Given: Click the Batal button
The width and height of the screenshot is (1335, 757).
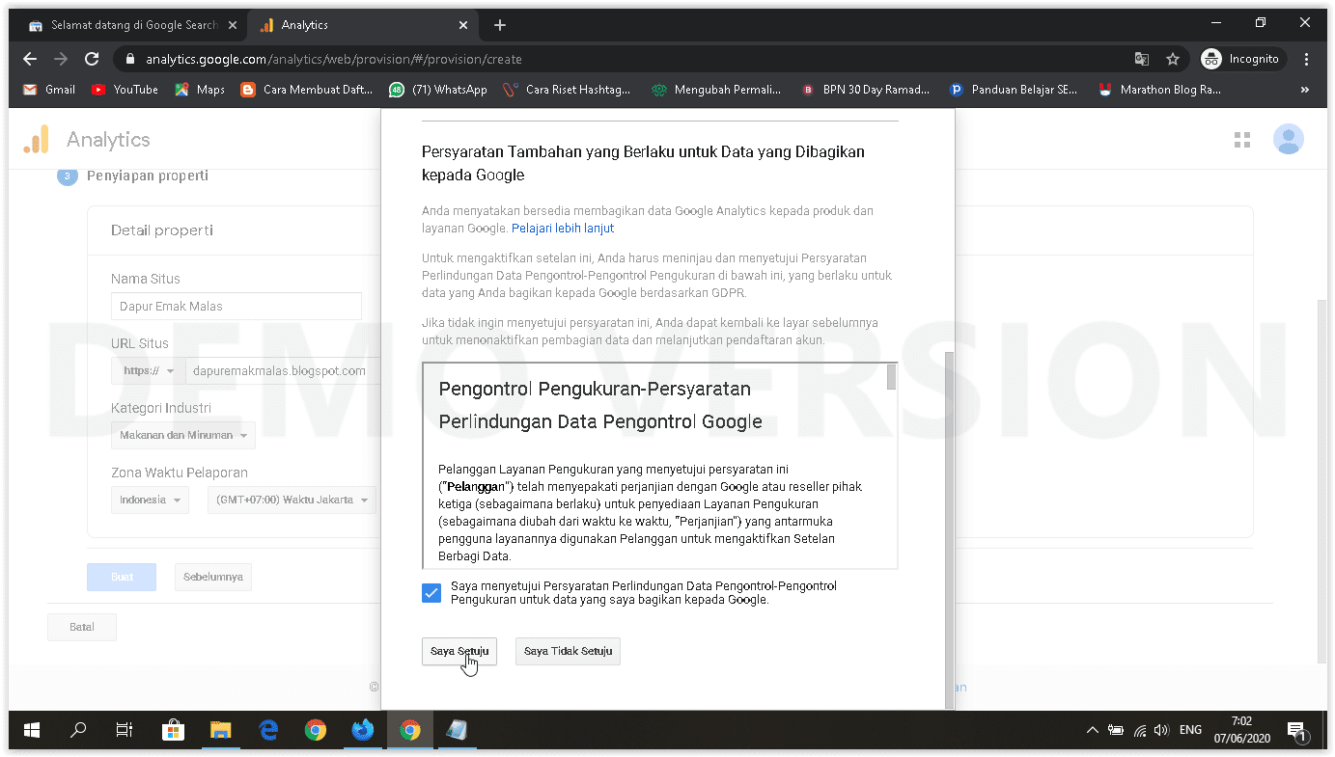Looking at the screenshot, I should [x=82, y=627].
